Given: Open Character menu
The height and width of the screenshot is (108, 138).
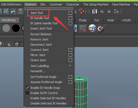Looking at the screenshot, I should tap(73, 4).
